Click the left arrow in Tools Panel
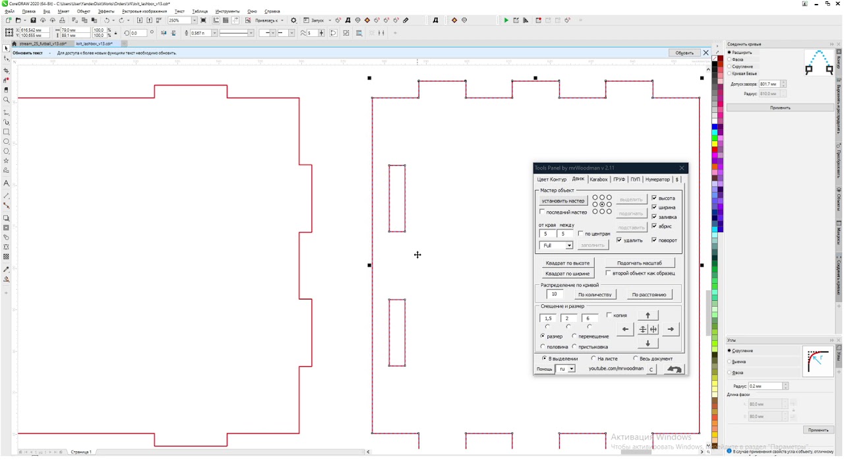 click(x=625, y=329)
